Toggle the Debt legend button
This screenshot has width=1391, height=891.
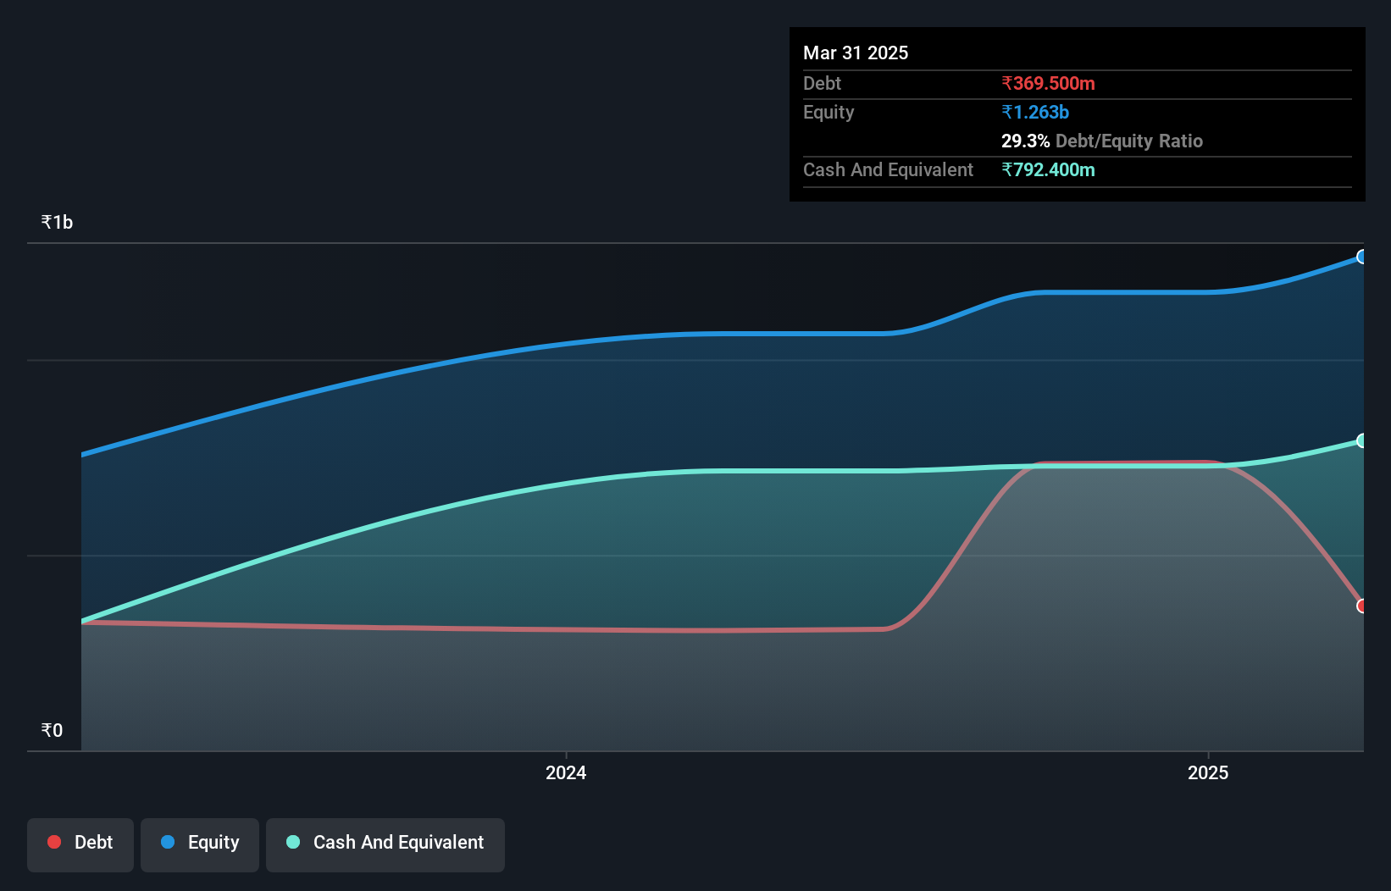(x=80, y=844)
